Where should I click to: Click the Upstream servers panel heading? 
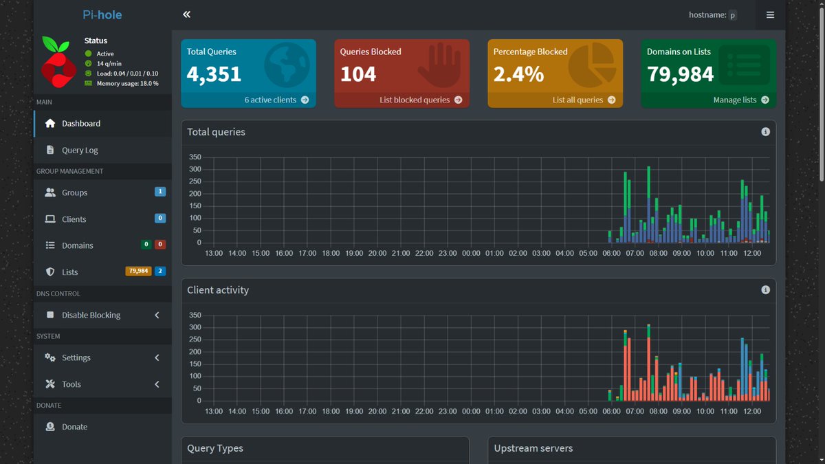pos(533,448)
